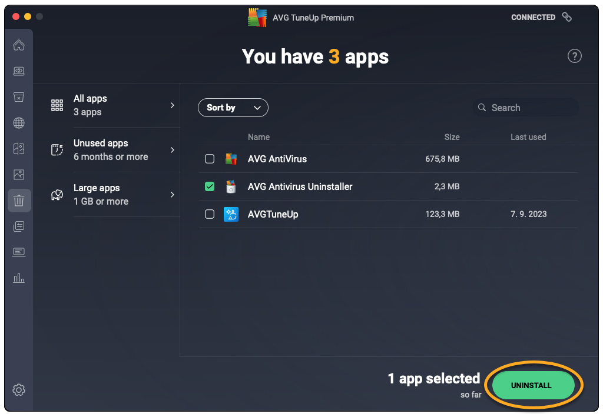Open the globe browser cleanup icon
The width and height of the screenshot is (603, 414).
[x=19, y=123]
